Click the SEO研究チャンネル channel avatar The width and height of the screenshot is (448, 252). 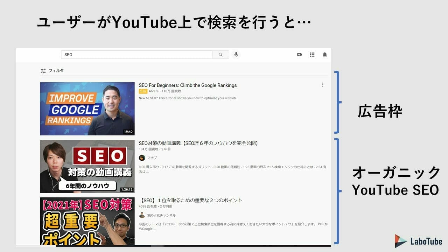point(142,215)
